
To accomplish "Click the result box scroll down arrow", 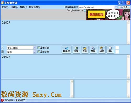I will 128,77.
